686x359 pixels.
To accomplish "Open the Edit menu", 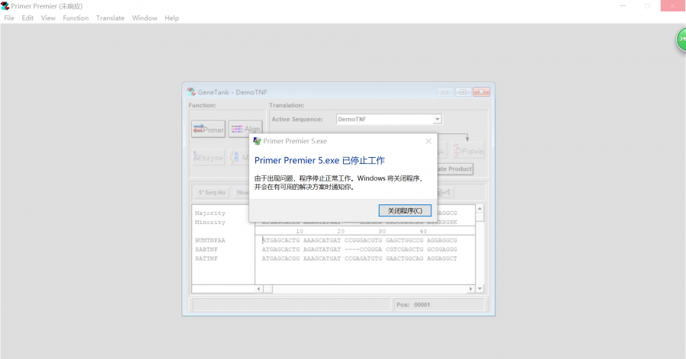I will point(27,18).
